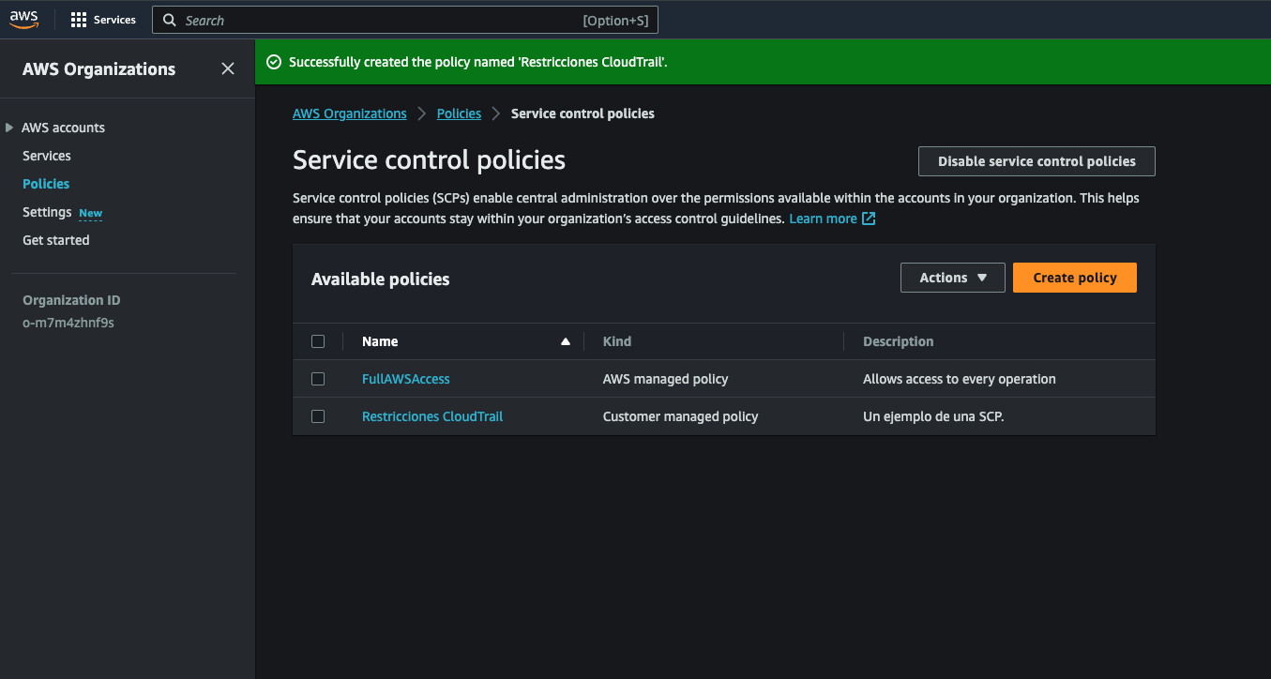Check the FullAWSAccess row checkbox

click(318, 379)
